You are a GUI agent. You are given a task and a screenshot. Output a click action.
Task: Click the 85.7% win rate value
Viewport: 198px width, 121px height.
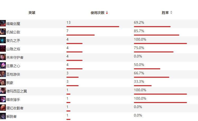tap(139, 31)
